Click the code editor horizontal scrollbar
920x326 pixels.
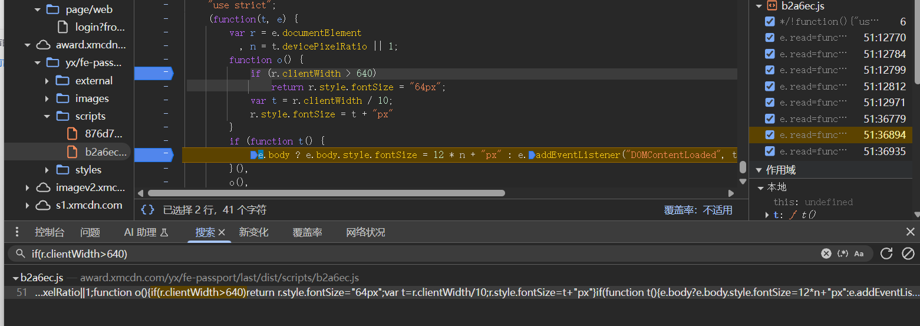pyautogui.click(x=327, y=193)
